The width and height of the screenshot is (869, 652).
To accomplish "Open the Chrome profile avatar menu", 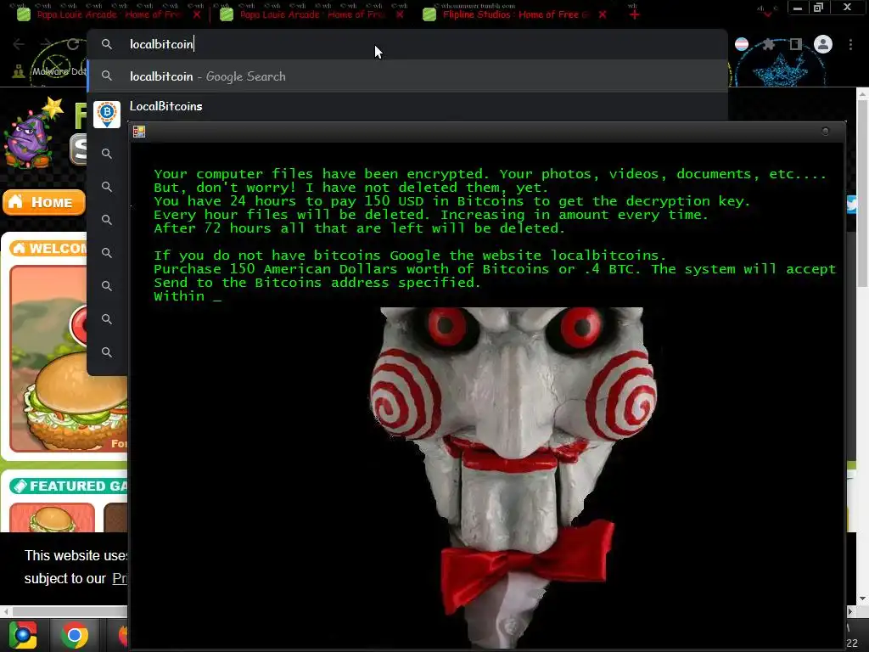I will [x=823, y=44].
